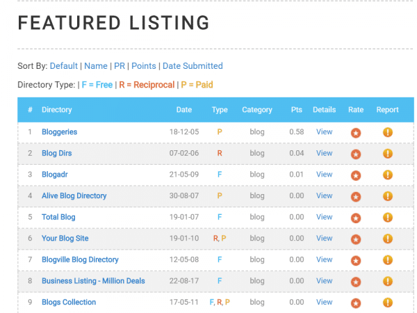This screenshot has width=417, height=313.
Task: Open Business Listing - Million Deals
Action: [93, 281]
